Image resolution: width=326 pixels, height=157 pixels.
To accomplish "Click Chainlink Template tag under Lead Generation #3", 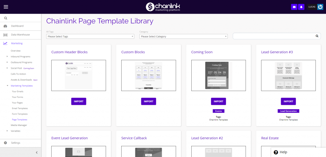I will tap(288, 120).
